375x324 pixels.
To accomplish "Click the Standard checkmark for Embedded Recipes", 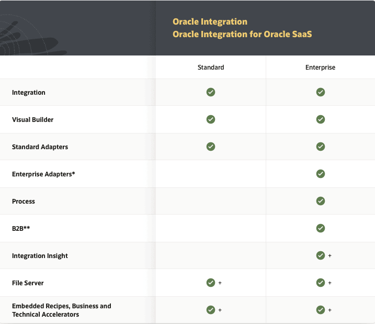I will pos(211,310).
